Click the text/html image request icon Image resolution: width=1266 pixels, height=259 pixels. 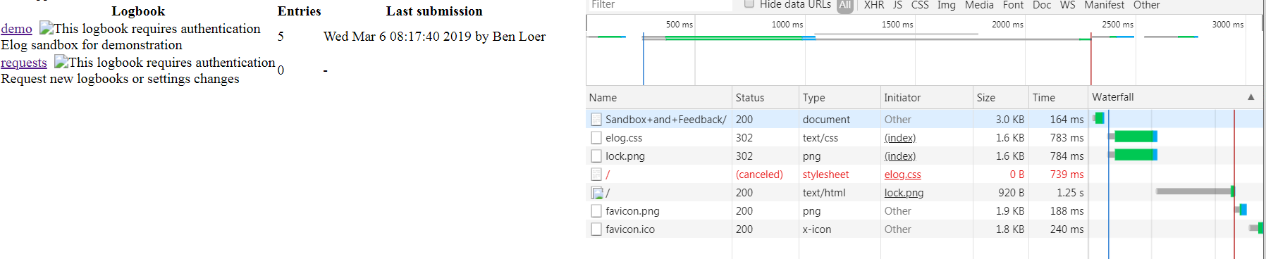tap(597, 193)
